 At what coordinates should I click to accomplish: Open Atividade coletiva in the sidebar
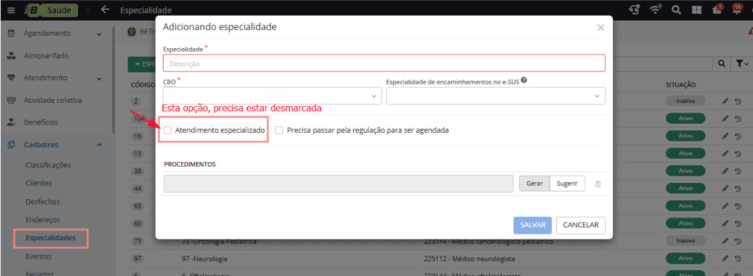53,100
